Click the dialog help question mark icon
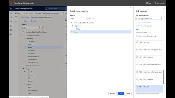This screenshot has height=98, width=175. [x=131, y=8]
